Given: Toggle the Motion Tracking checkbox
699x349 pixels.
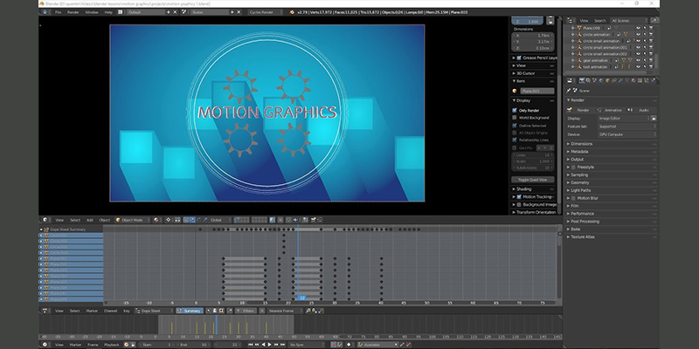Looking at the screenshot, I should point(519,197).
